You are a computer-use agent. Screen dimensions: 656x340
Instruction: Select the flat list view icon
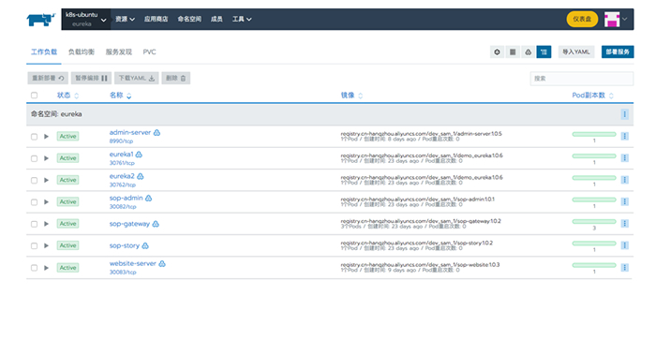coord(497,52)
